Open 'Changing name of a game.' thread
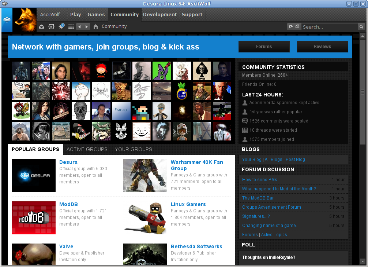368x267 pixels. 270,226
